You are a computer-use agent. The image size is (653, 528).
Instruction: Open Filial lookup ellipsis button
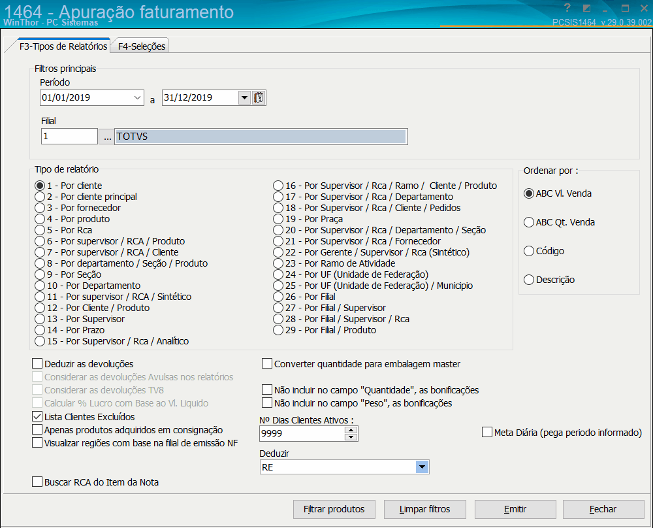[x=107, y=137]
